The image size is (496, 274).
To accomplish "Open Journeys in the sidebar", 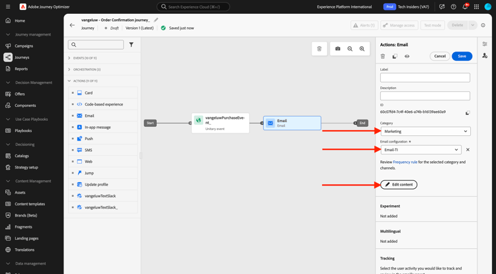I will pos(22,57).
